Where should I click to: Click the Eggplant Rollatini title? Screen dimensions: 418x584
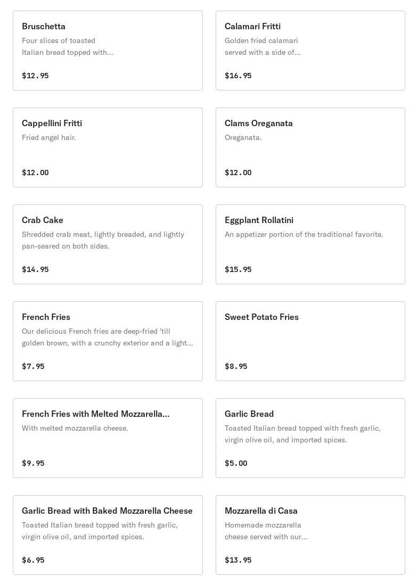(x=259, y=220)
